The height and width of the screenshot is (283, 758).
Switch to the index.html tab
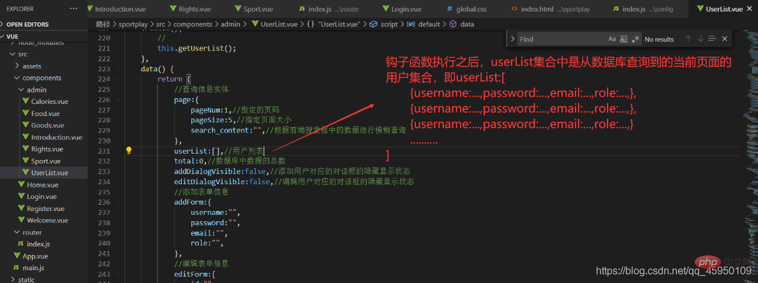(x=554, y=9)
